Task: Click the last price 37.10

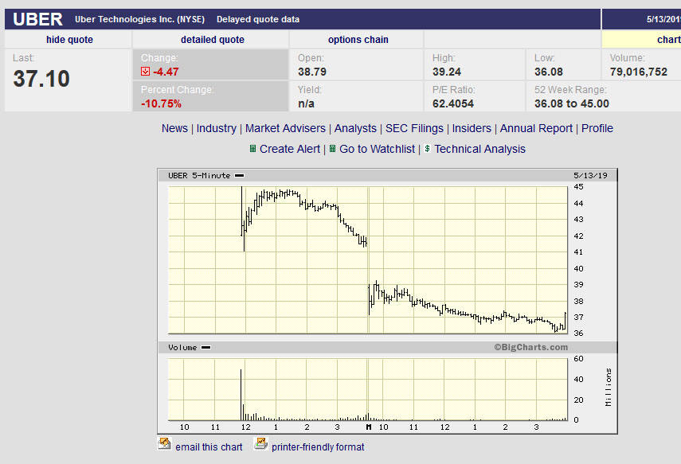Action: tap(41, 79)
